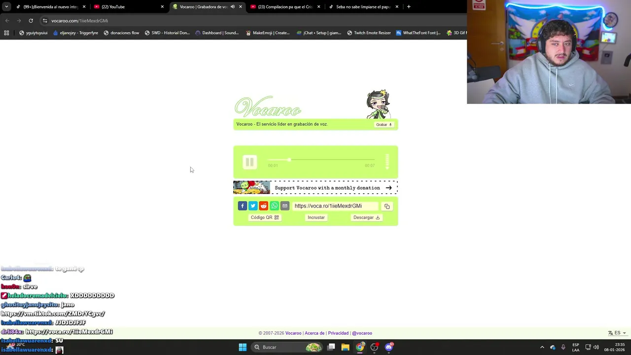Open jChat Setup bookmark
This screenshot has height=355, width=631.
pyautogui.click(x=319, y=33)
